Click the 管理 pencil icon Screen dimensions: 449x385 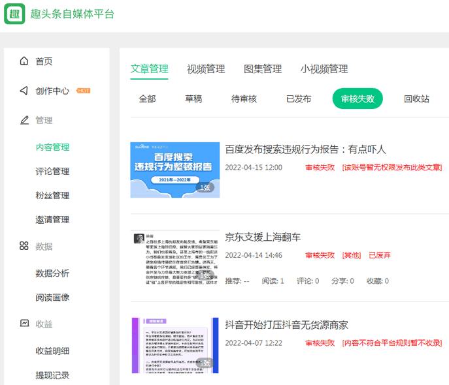(x=24, y=120)
